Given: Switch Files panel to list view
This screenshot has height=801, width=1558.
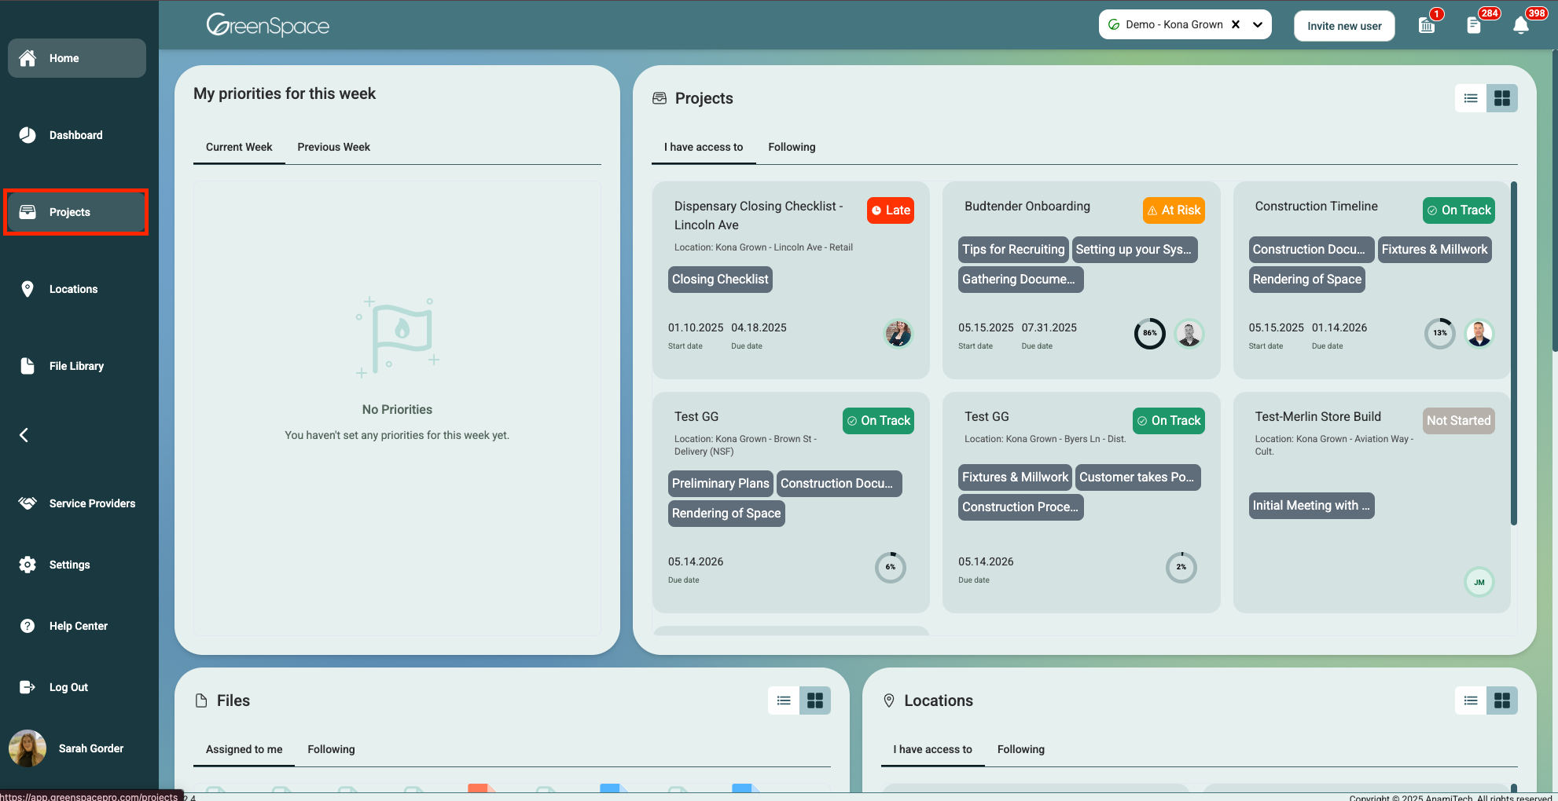Looking at the screenshot, I should click(x=784, y=700).
